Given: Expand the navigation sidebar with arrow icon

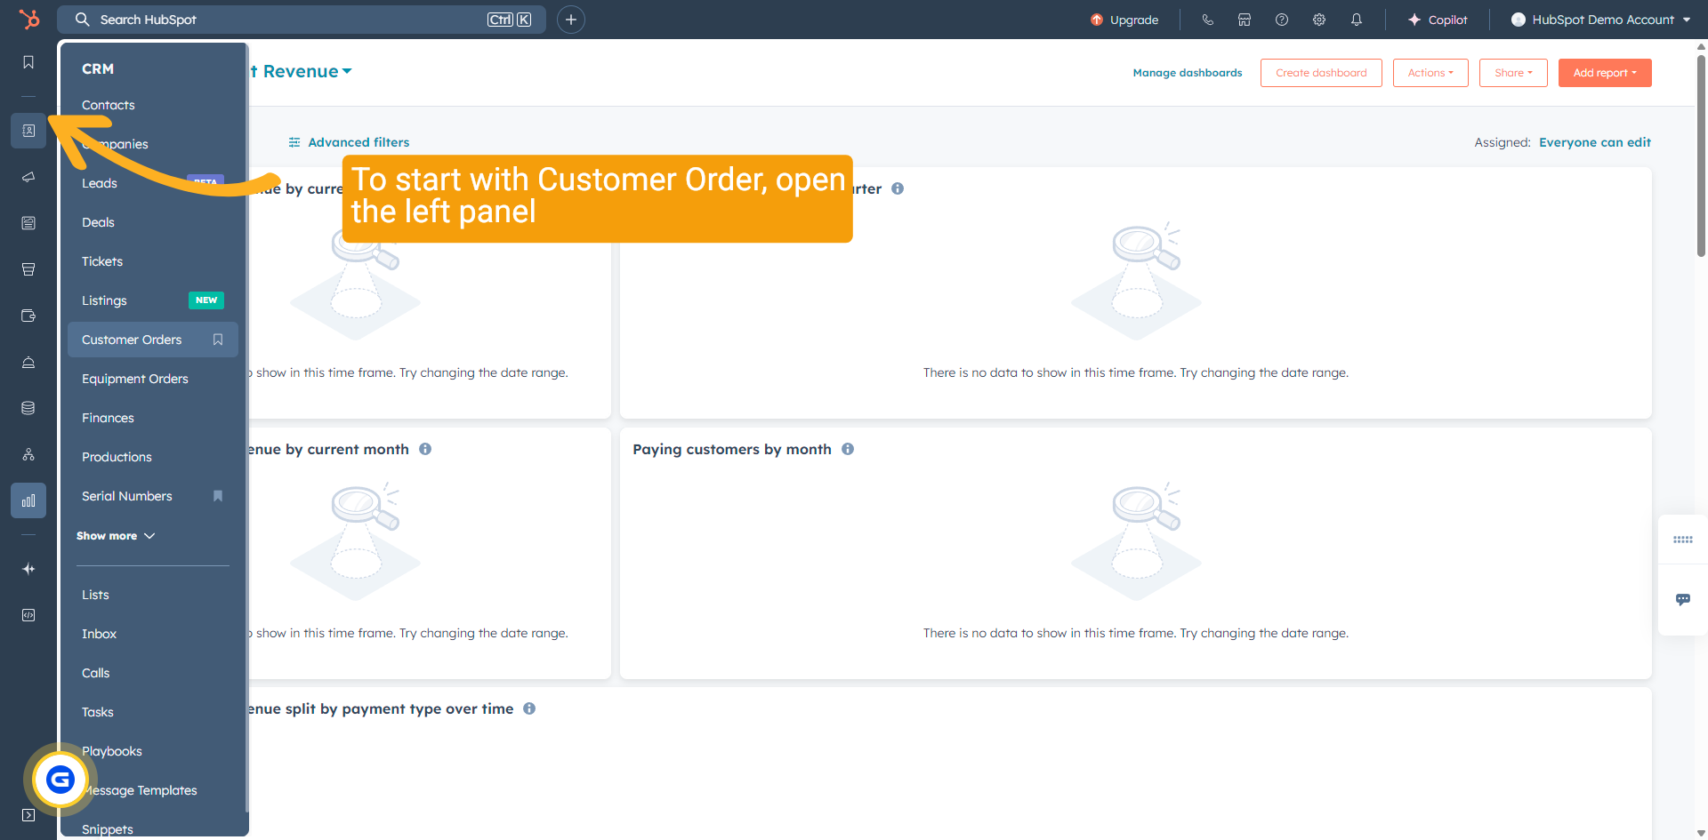Looking at the screenshot, I should 28,815.
